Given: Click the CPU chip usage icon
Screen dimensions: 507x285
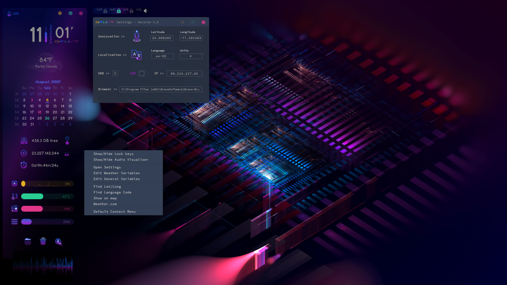Looking at the screenshot, I should [x=15, y=183].
